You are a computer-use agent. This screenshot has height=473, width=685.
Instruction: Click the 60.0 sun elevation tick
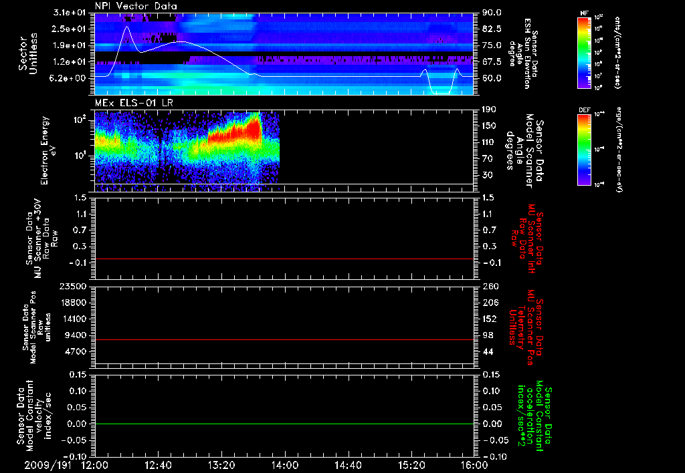coord(492,78)
